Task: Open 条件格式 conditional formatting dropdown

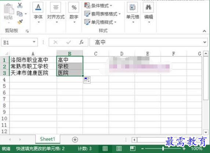Action: point(98,5)
